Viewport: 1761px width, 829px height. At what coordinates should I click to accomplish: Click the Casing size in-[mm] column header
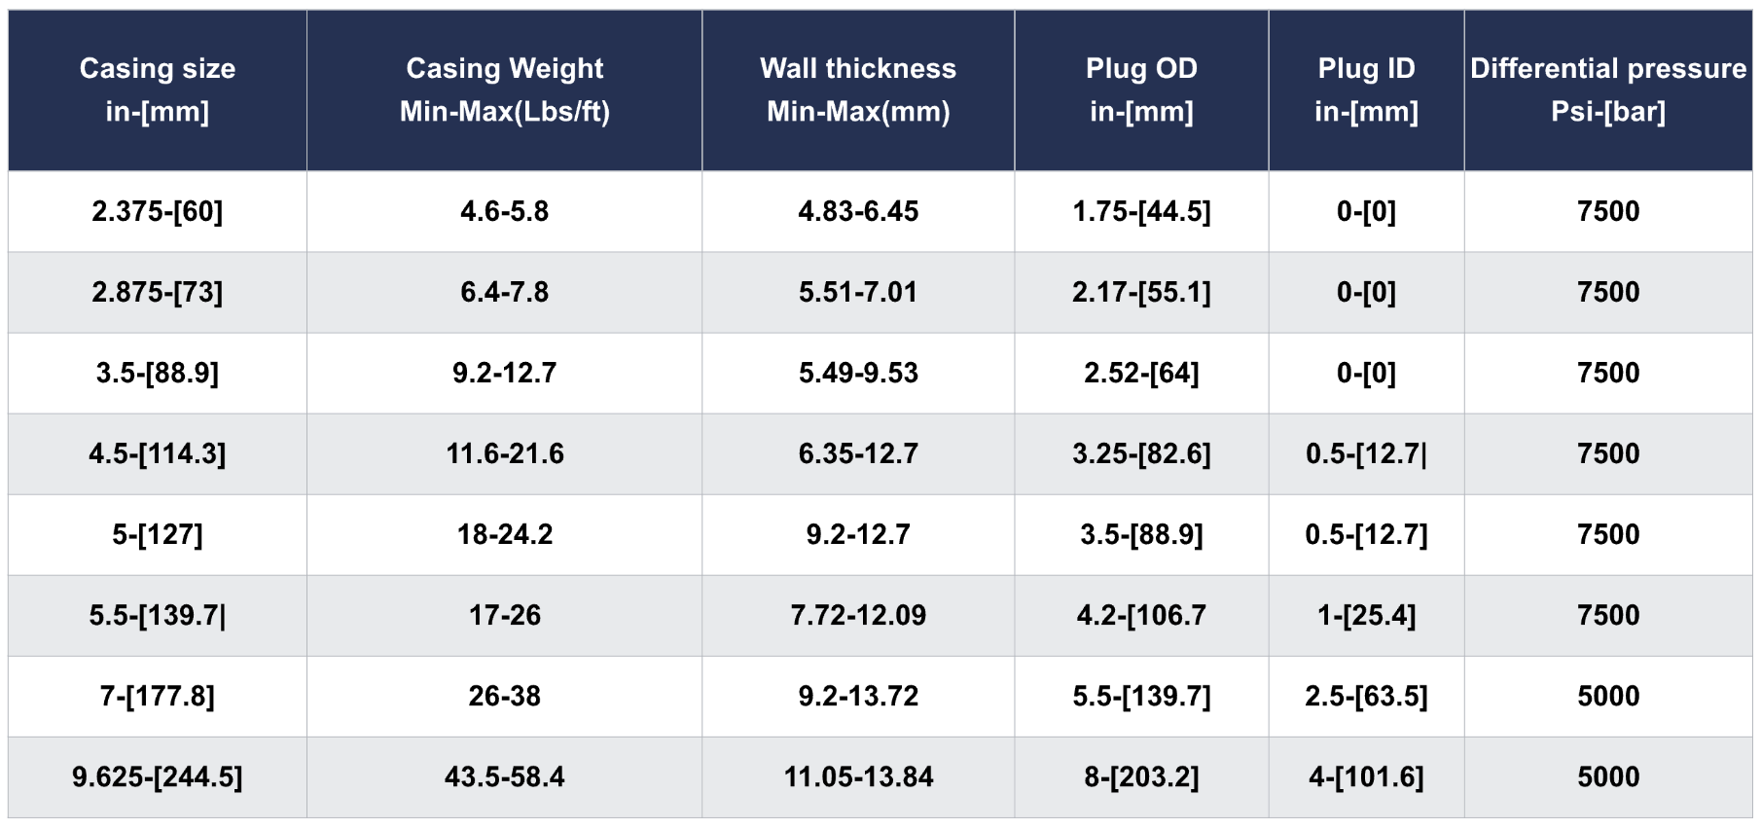[x=158, y=90]
